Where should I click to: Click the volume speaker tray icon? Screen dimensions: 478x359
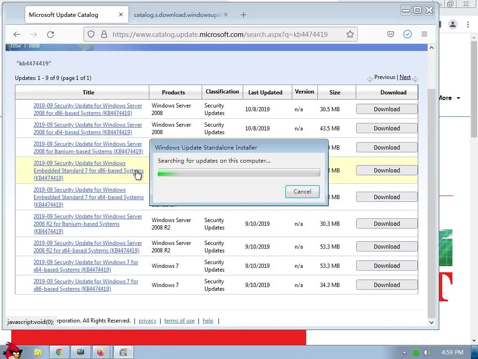[427, 352]
